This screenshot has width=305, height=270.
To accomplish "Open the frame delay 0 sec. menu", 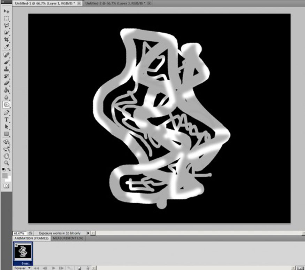I will click(25, 263).
